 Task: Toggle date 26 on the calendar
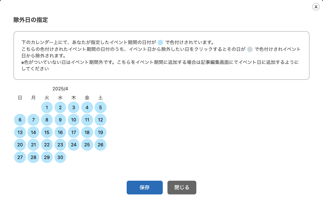[x=100, y=145]
